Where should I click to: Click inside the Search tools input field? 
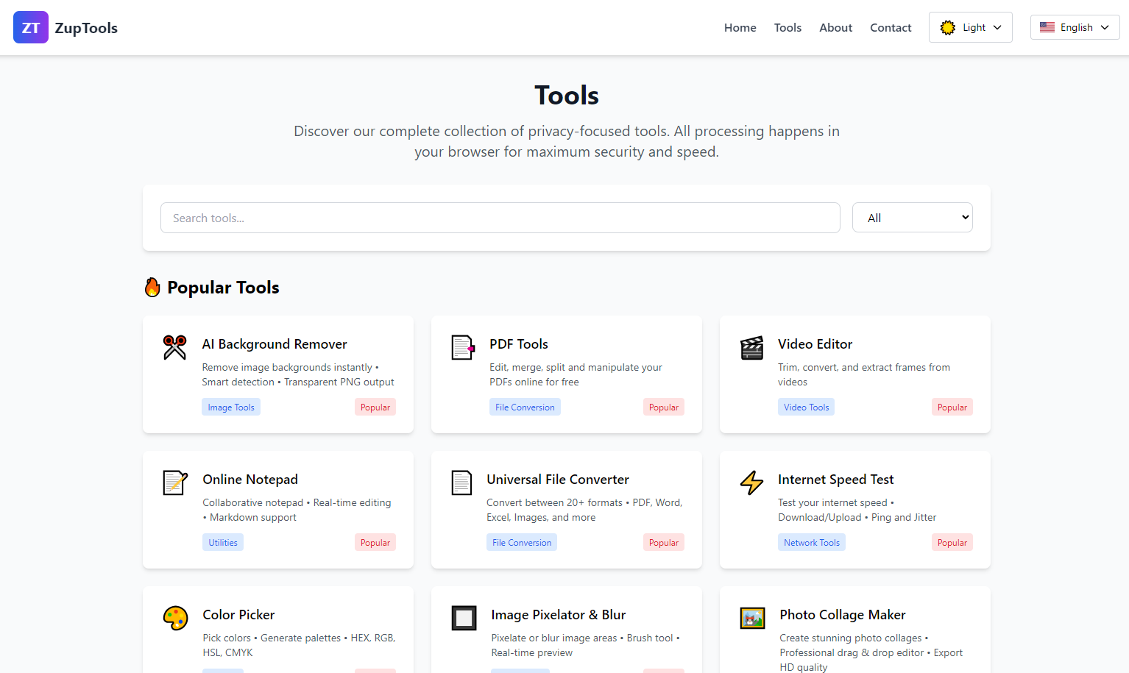tap(500, 218)
